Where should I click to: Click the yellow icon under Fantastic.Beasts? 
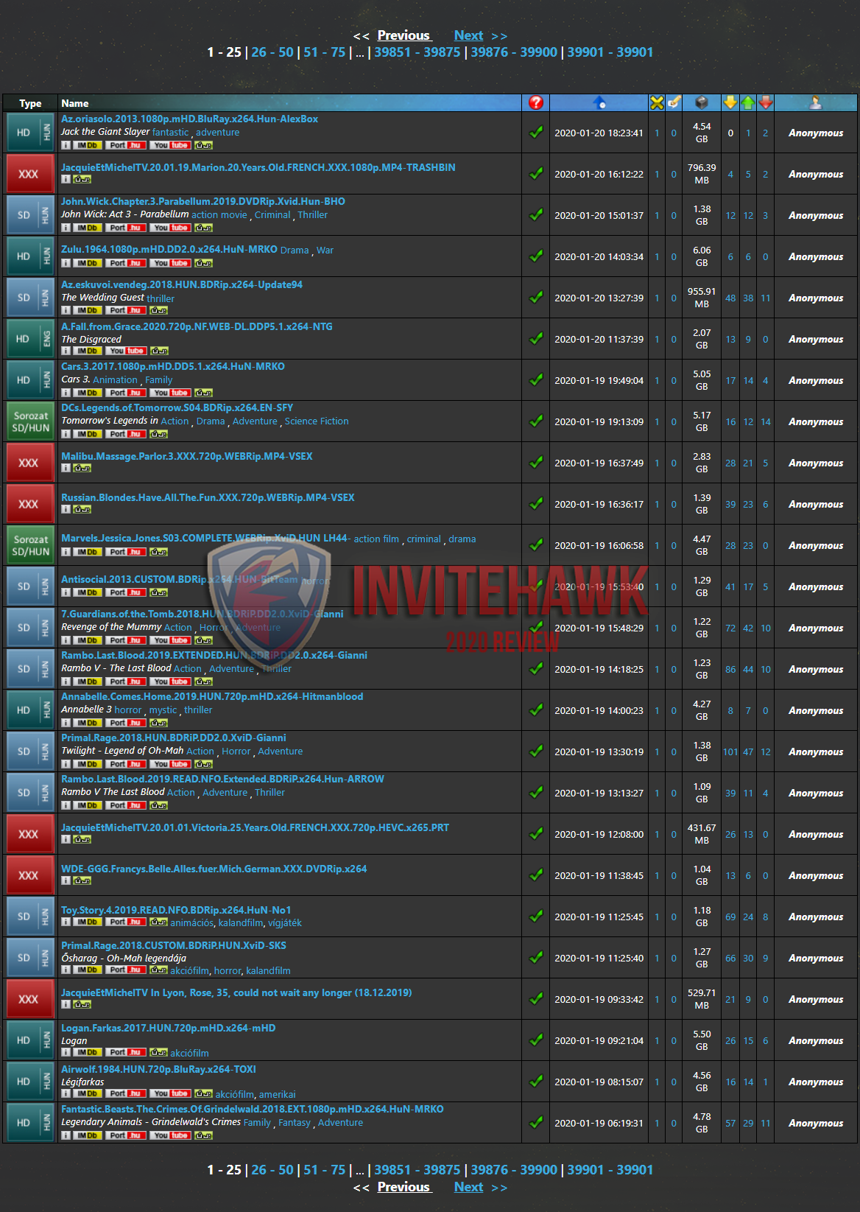[204, 1136]
